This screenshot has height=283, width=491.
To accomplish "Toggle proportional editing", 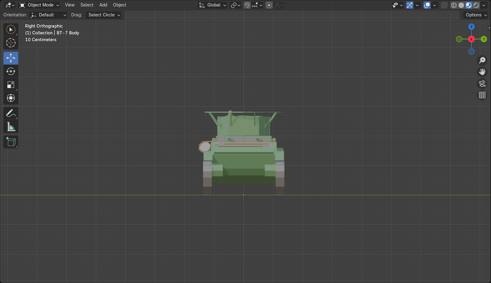I will (269, 5).
